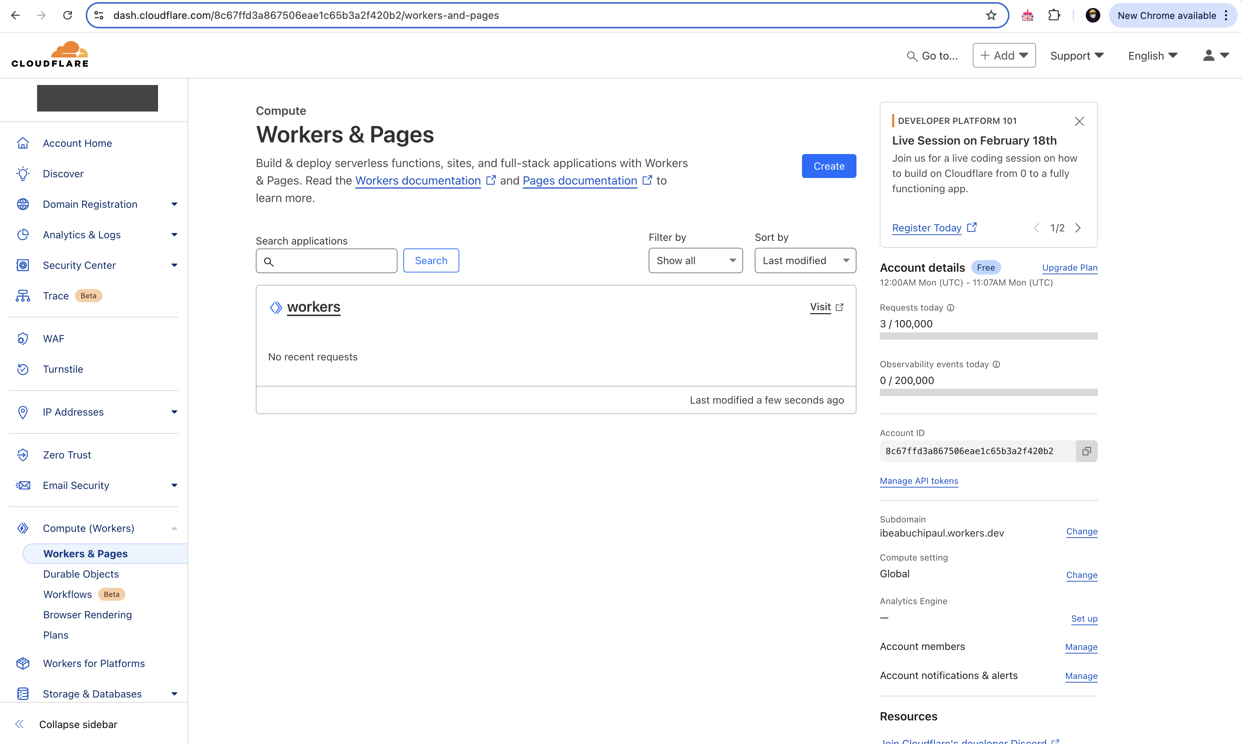The image size is (1242, 744).
Task: Click the Chrome address bar
Action: tap(547, 15)
